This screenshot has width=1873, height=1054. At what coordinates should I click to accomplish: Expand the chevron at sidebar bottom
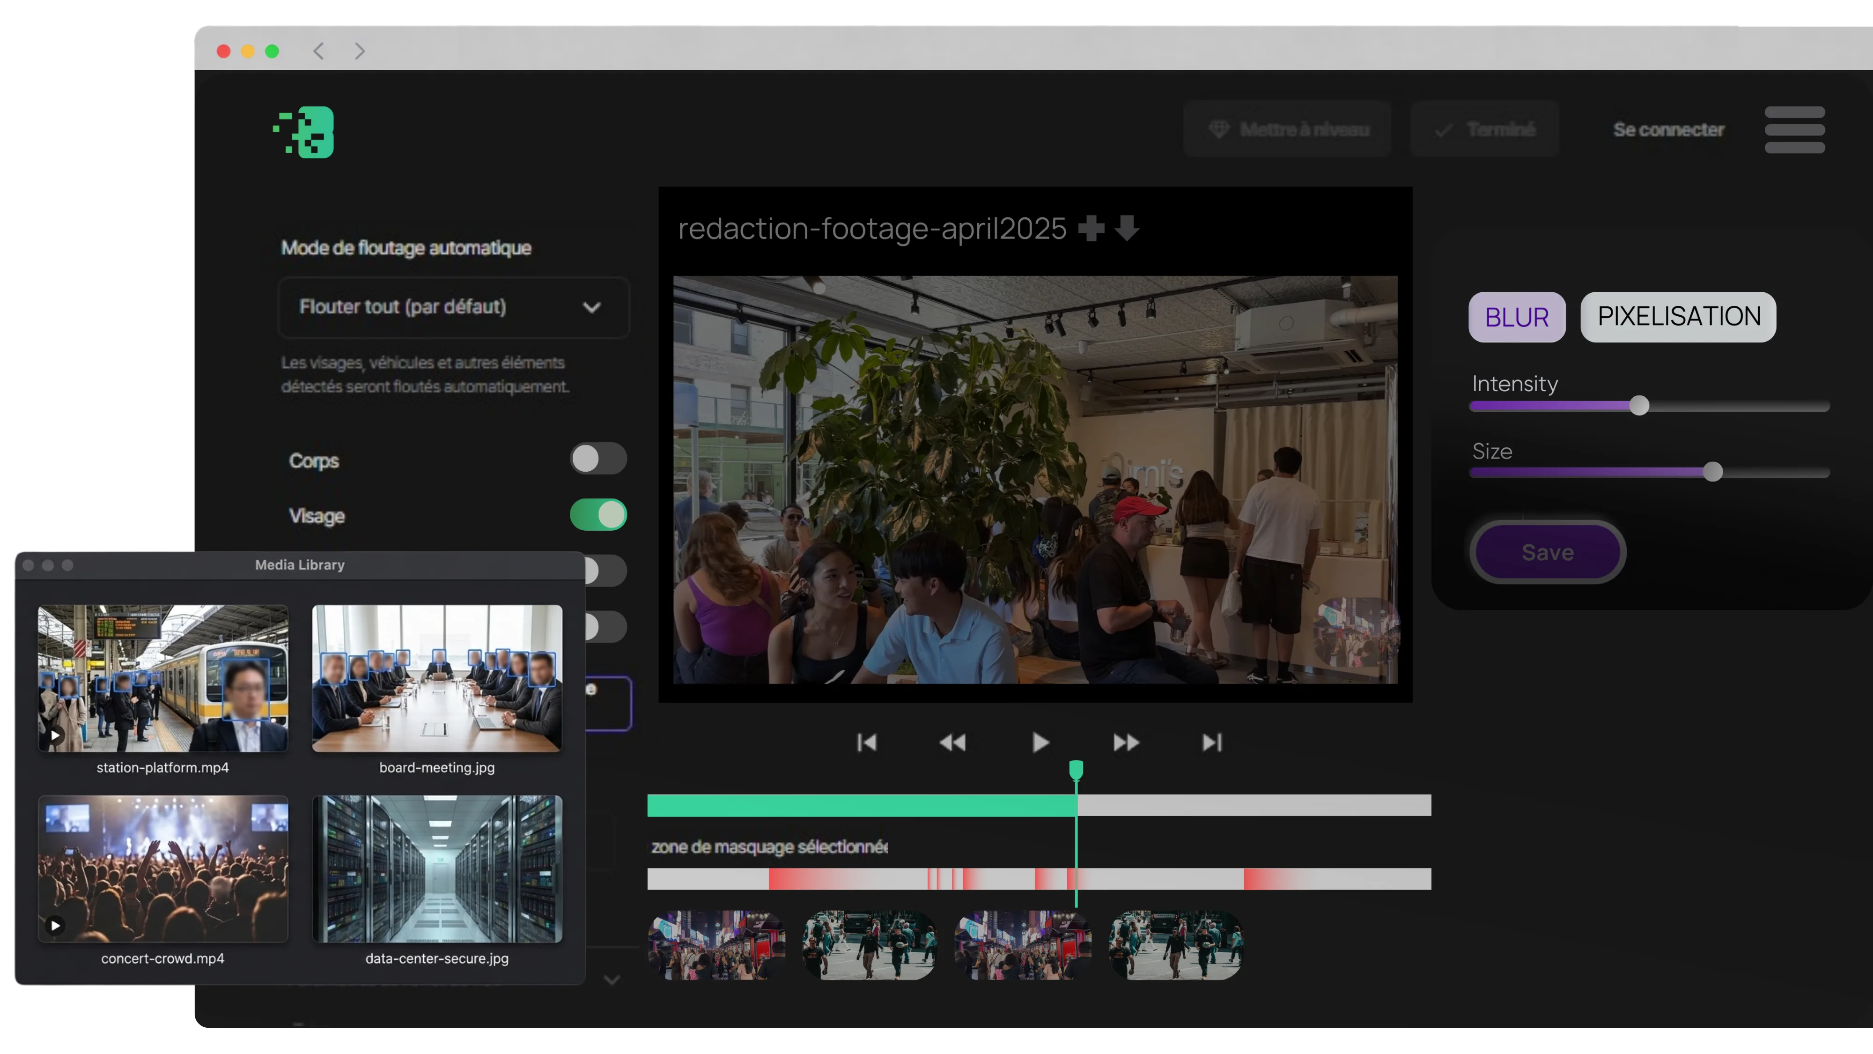pyautogui.click(x=612, y=980)
